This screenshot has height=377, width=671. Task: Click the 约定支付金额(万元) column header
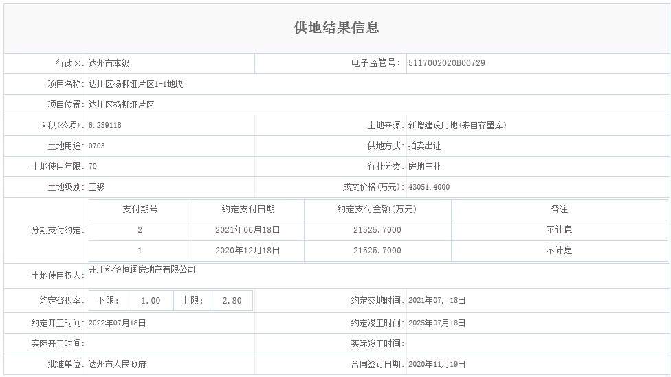[x=377, y=209]
